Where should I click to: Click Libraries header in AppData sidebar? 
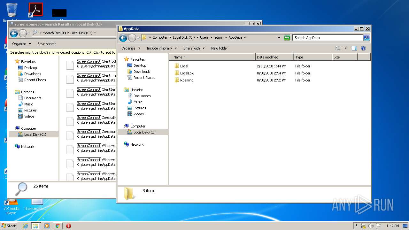click(134, 90)
